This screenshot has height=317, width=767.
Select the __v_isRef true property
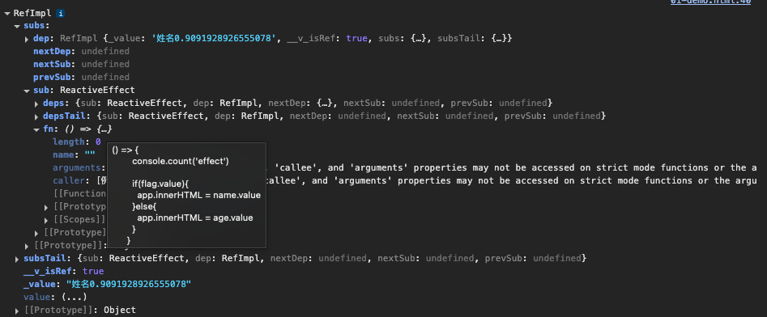(64, 271)
